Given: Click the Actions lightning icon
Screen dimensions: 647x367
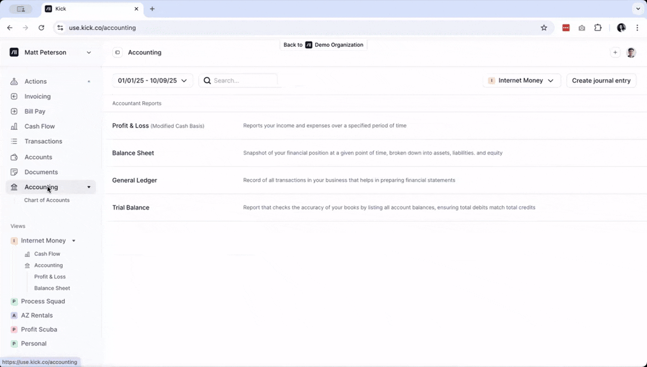Looking at the screenshot, I should 13,81.
